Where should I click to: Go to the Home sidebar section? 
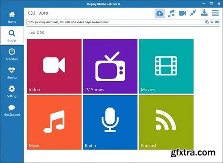(12, 17)
